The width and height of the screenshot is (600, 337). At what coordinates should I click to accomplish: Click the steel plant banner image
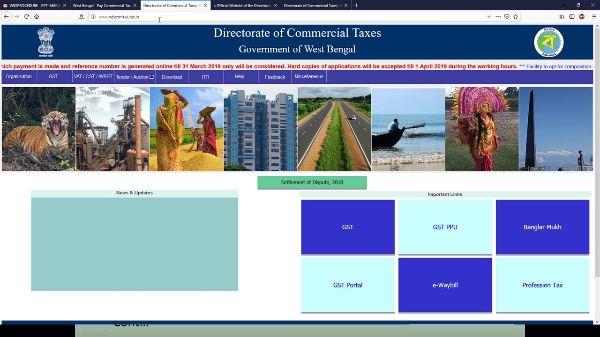112,129
